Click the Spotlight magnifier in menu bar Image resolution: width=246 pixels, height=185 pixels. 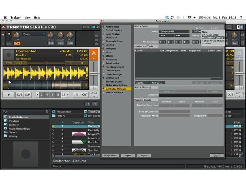tap(241, 17)
